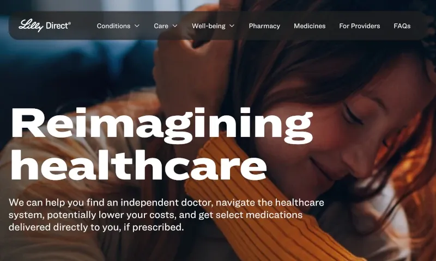Click the paragraph about finding an independent doctor
The image size is (436, 261).
click(166, 215)
